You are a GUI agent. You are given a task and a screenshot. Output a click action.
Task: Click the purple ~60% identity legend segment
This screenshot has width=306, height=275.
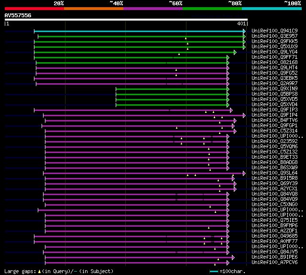click(x=153, y=9)
